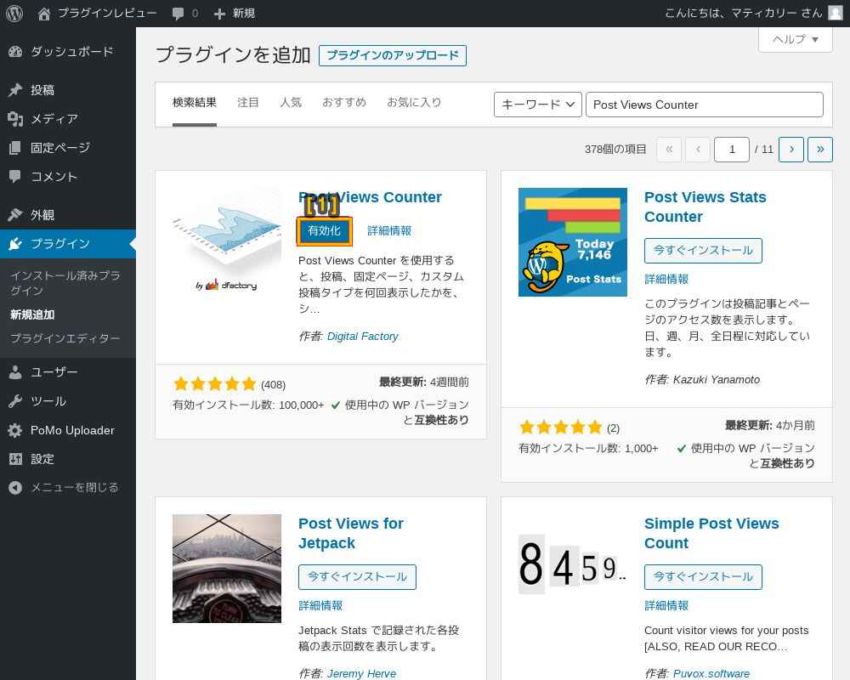
Task: Open Jeremy Herve author link
Action: pyautogui.click(x=361, y=673)
